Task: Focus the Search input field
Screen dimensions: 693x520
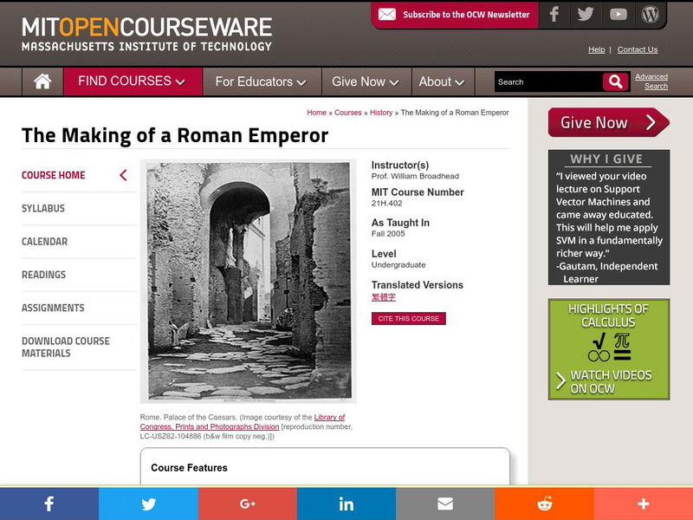Action: point(548,81)
